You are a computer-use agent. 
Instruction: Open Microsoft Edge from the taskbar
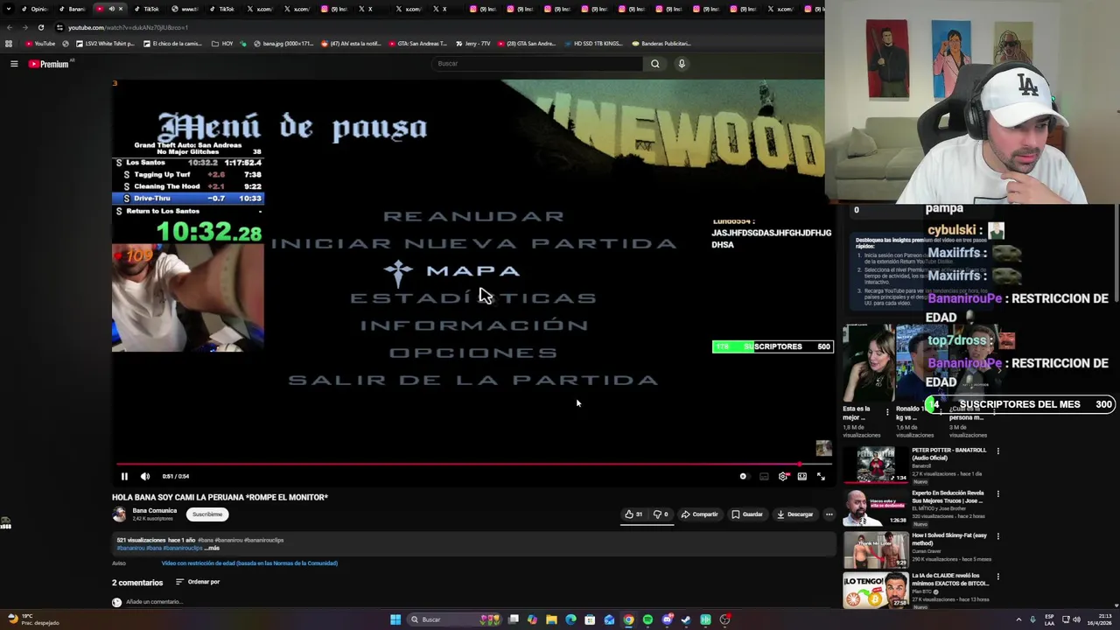click(570, 619)
